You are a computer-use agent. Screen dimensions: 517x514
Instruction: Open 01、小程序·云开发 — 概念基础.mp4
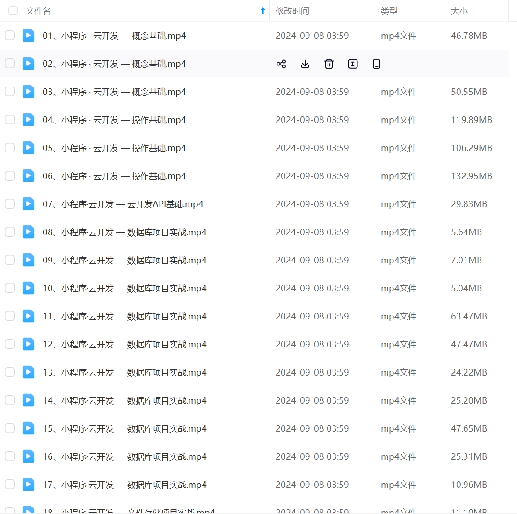pyautogui.click(x=114, y=36)
